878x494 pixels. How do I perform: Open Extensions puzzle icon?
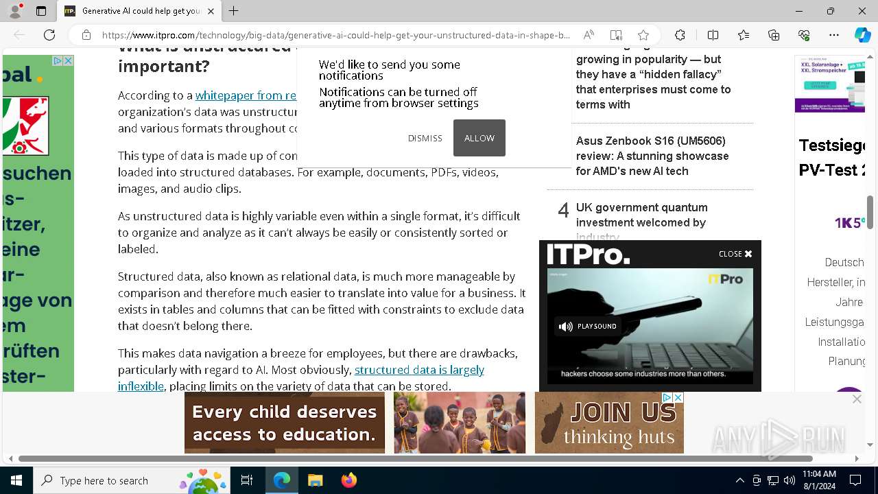(680, 35)
